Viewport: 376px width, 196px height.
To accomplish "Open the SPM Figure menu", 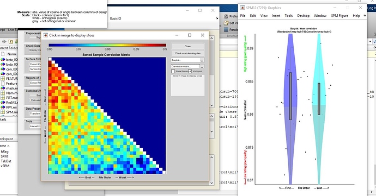I will (339, 16).
